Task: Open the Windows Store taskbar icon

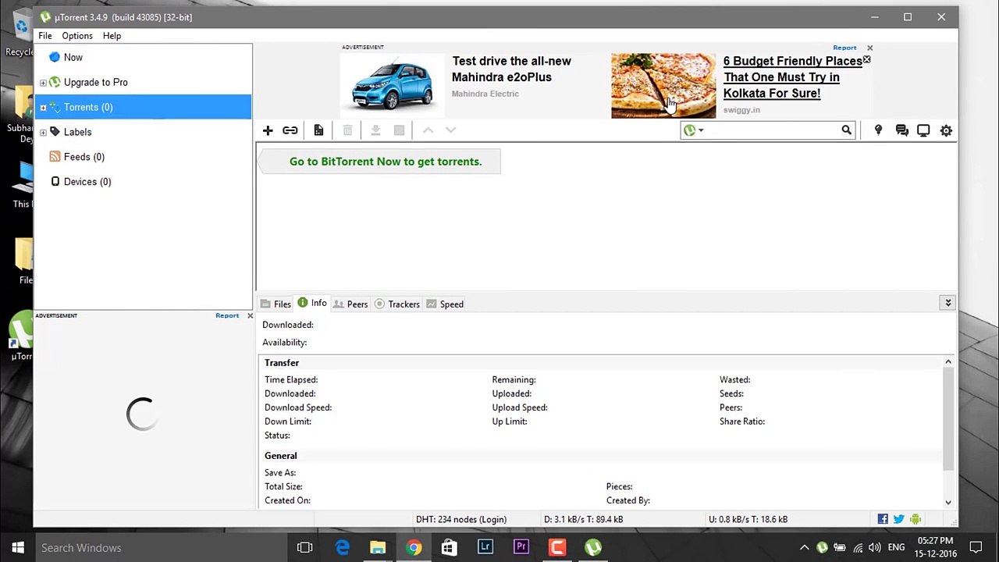Action: click(450, 547)
